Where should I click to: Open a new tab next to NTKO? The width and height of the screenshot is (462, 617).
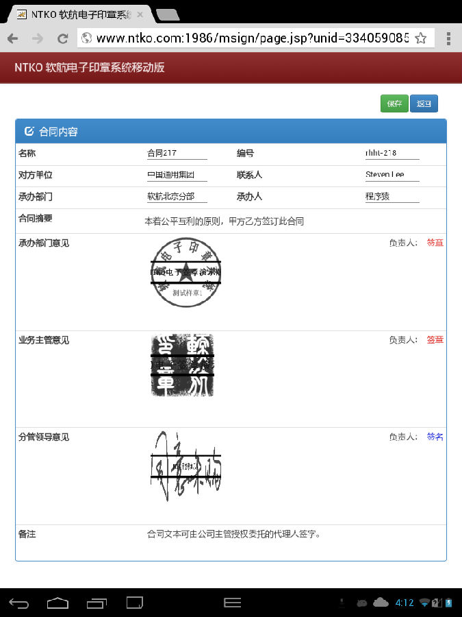click(168, 15)
